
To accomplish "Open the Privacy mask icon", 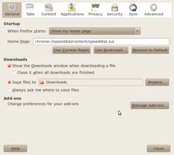I will 95,7.
